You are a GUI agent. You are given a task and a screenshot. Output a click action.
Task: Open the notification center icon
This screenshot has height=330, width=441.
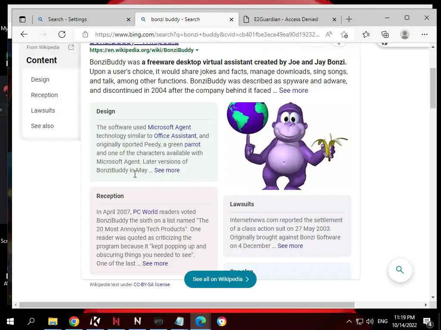coord(428,322)
